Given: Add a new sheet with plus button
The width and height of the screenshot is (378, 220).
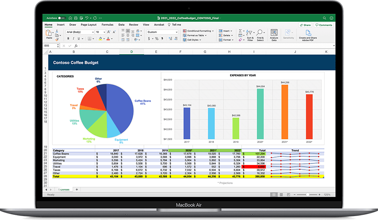Looking at the screenshot, I should (x=76, y=190).
